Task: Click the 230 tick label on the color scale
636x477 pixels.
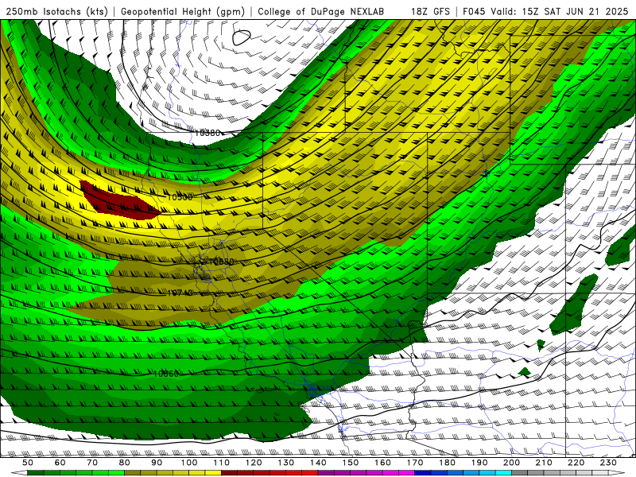Action: click(x=608, y=463)
